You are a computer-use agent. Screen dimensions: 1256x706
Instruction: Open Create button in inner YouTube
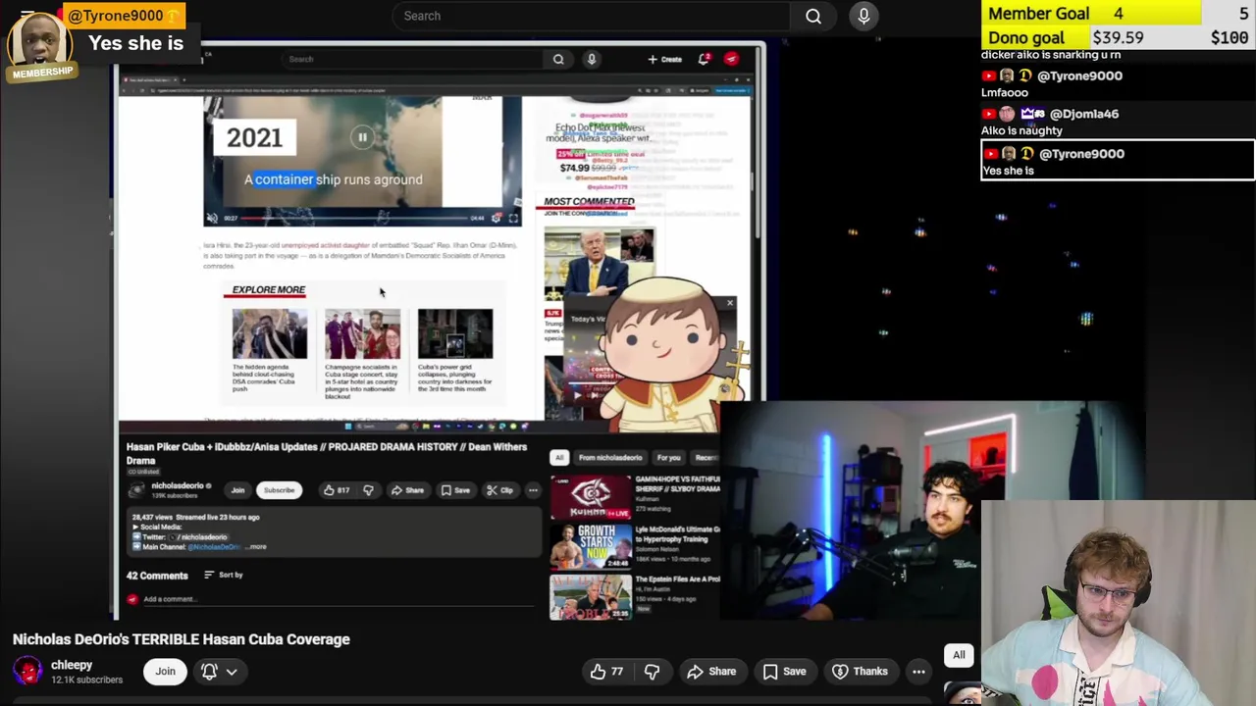pyautogui.click(x=664, y=59)
